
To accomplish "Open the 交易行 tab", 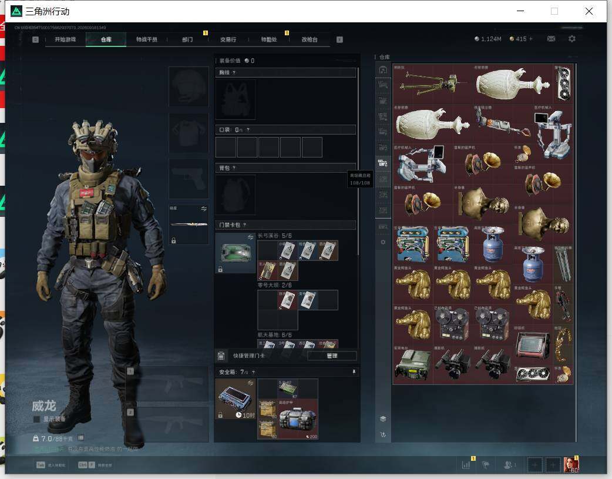I will (x=228, y=39).
